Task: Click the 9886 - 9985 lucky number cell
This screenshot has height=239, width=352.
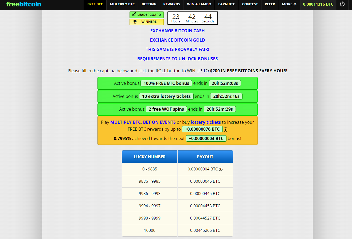Action: 150,181
